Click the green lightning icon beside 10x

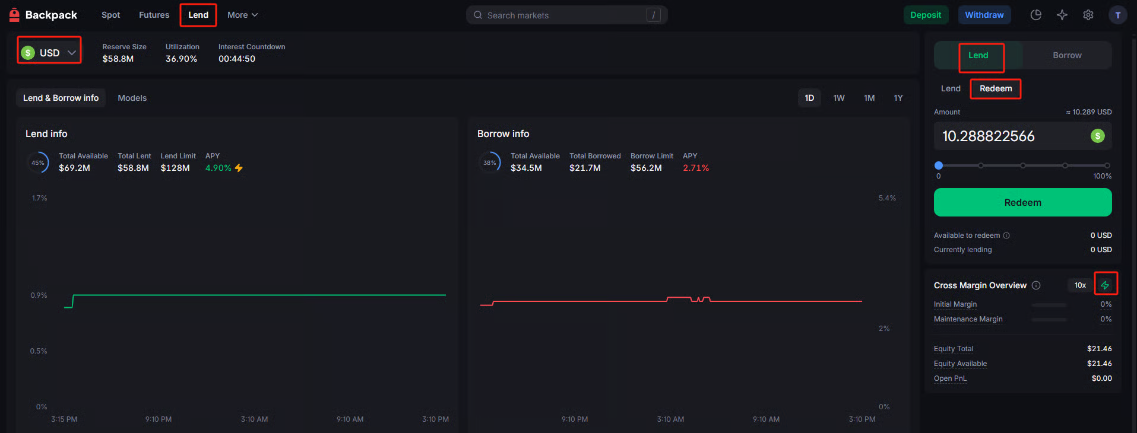pos(1105,285)
